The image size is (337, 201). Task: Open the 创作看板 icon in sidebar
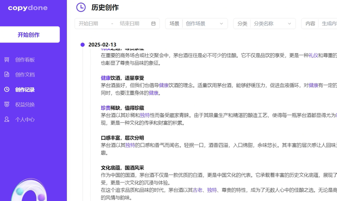click(7, 60)
